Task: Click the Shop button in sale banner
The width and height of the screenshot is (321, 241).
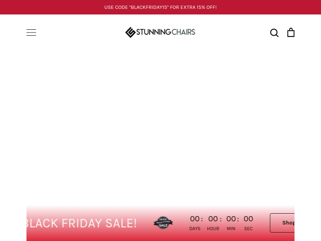Action: coord(282,223)
